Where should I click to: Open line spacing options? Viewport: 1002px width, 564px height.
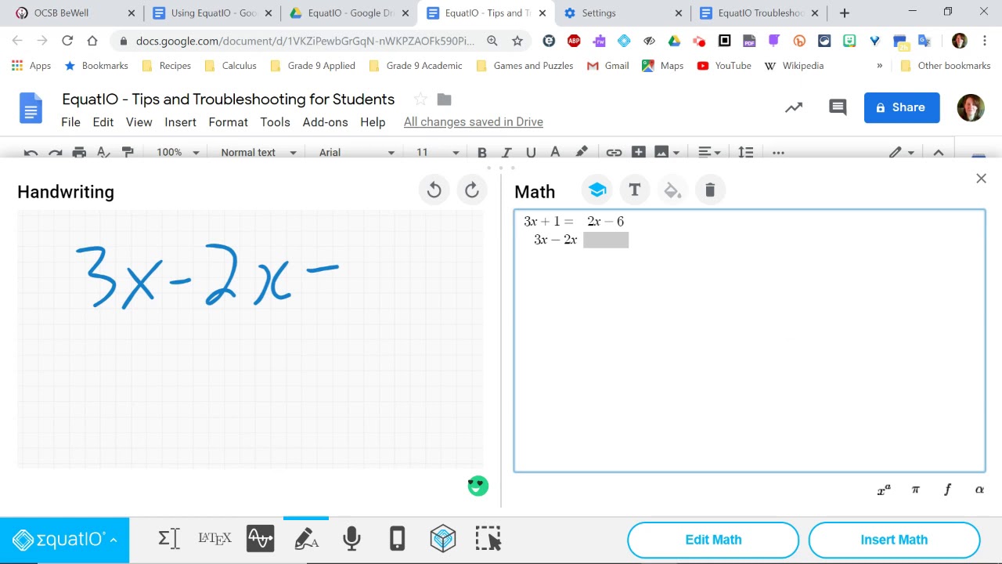pyautogui.click(x=745, y=152)
